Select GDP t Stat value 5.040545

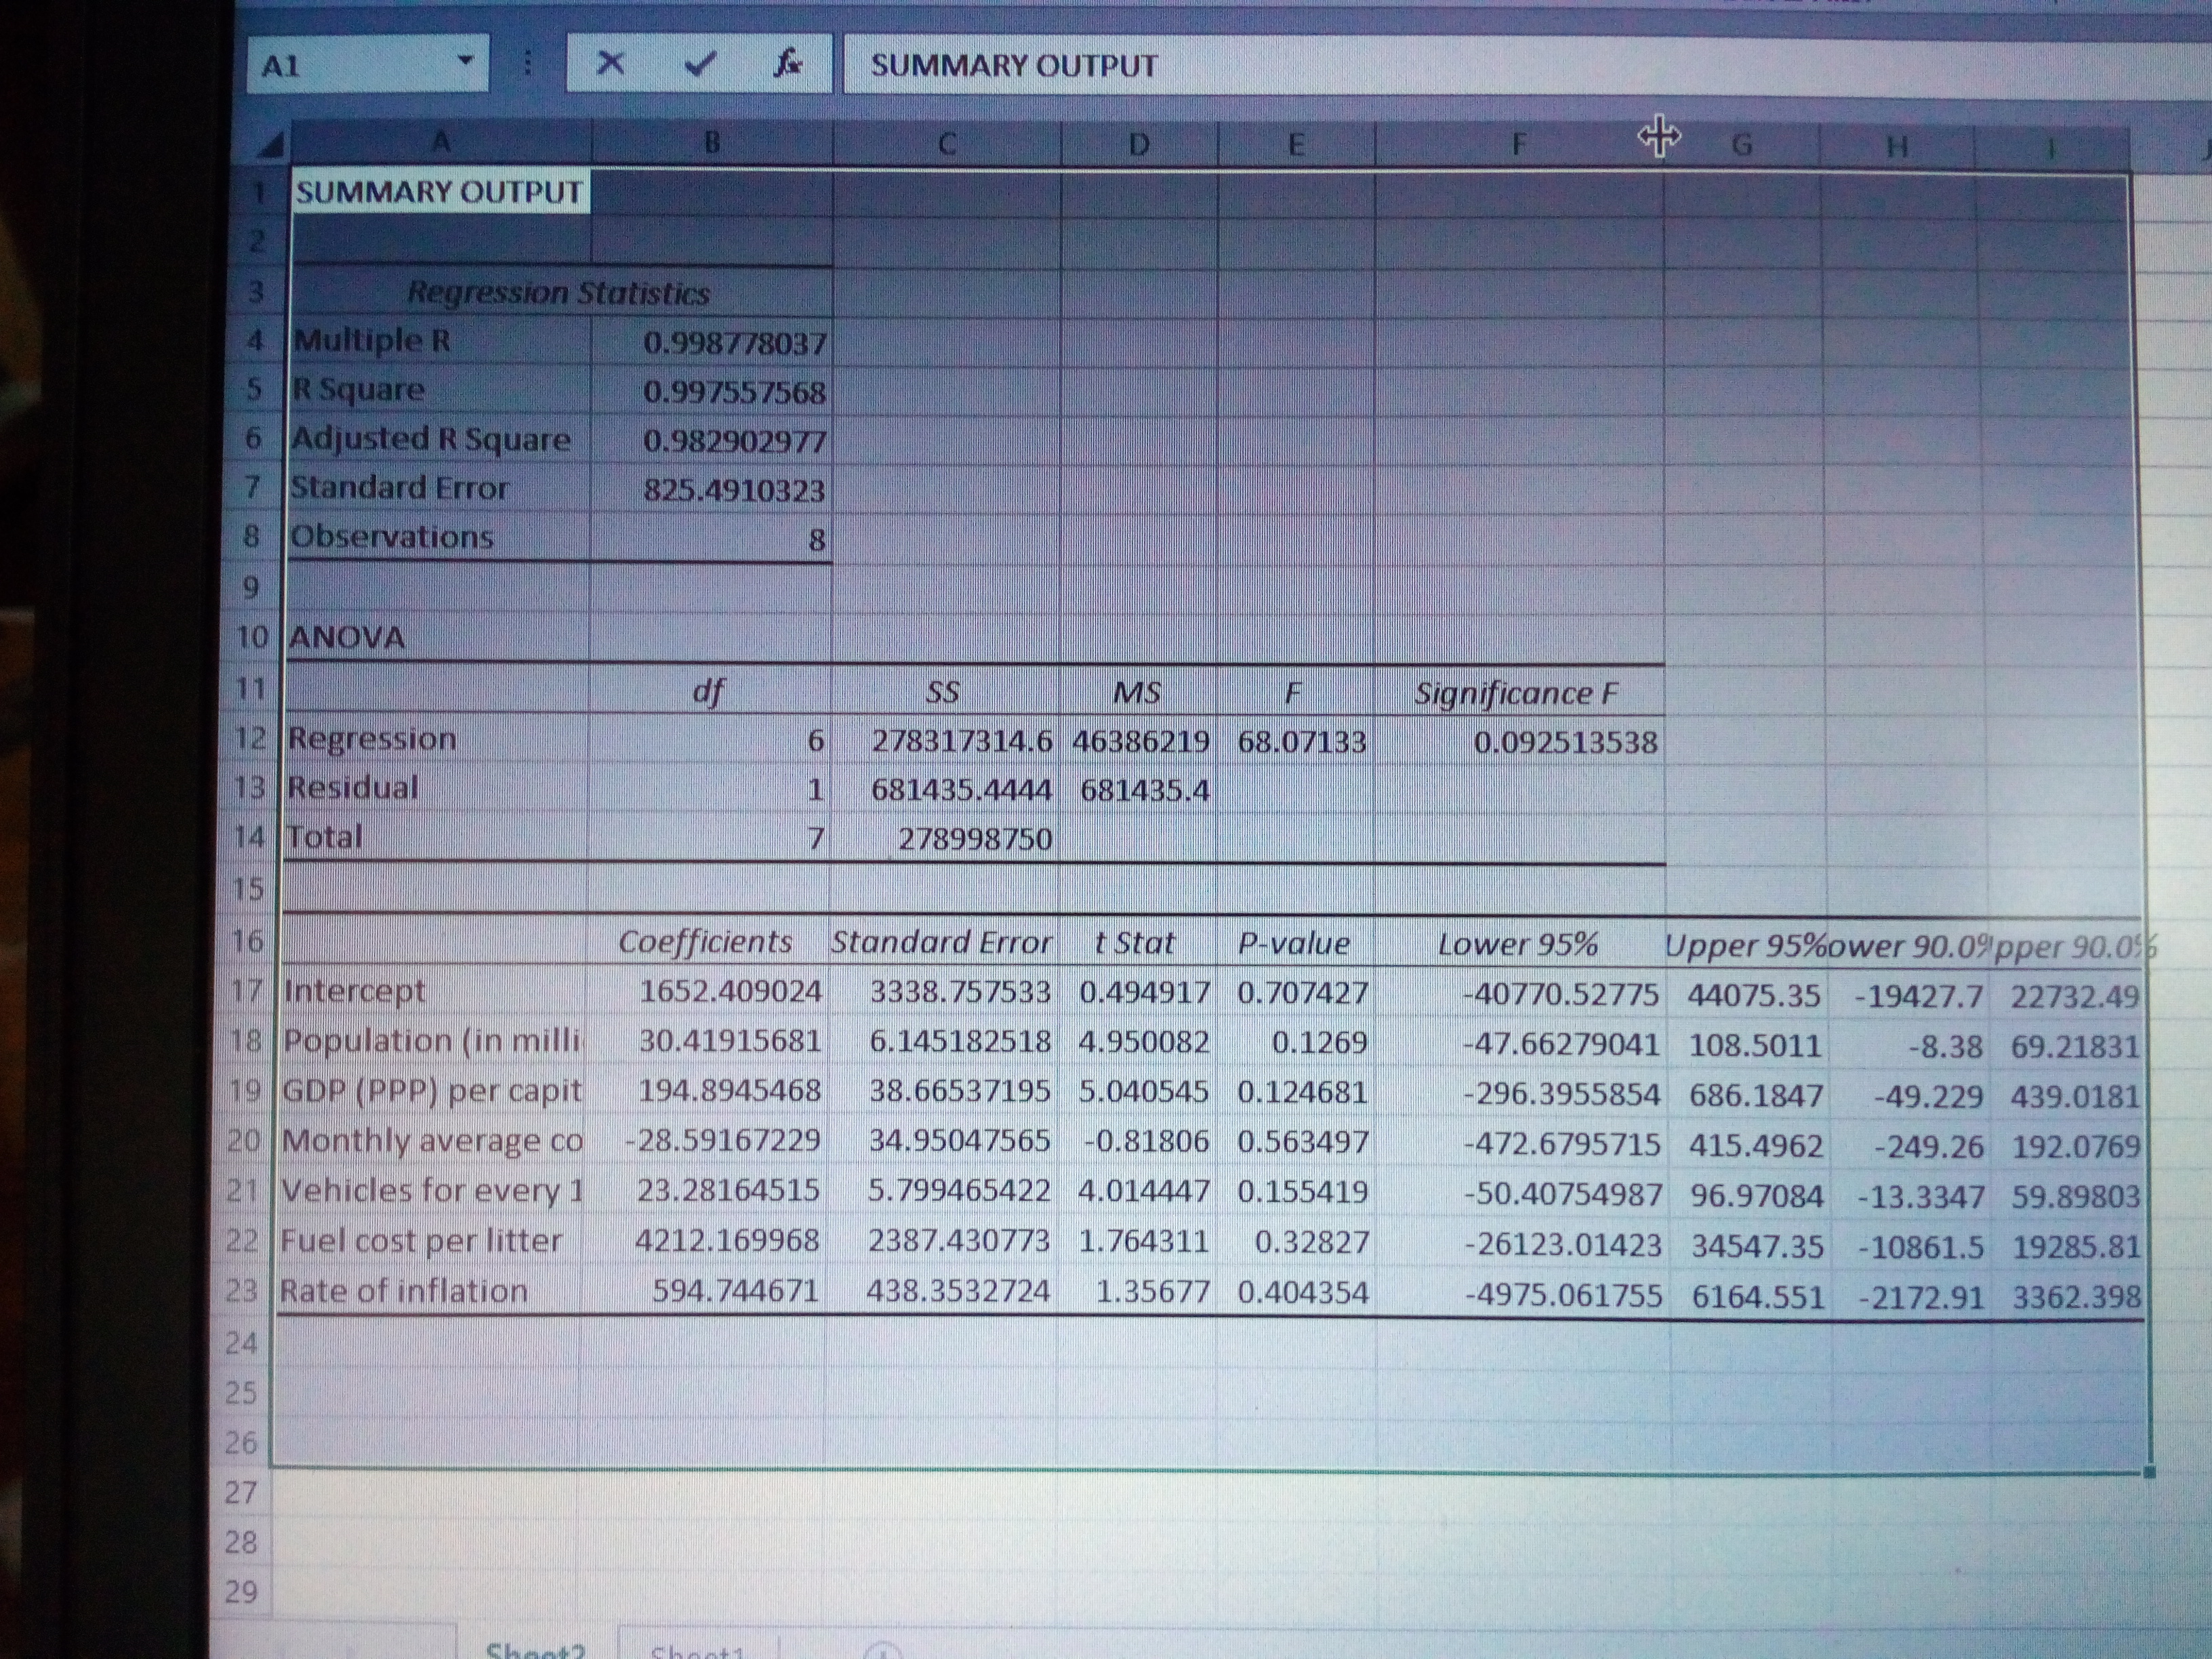tap(1143, 1092)
